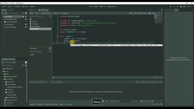
Task: Open the Вывод bottom panel
Action: pos(32,104)
